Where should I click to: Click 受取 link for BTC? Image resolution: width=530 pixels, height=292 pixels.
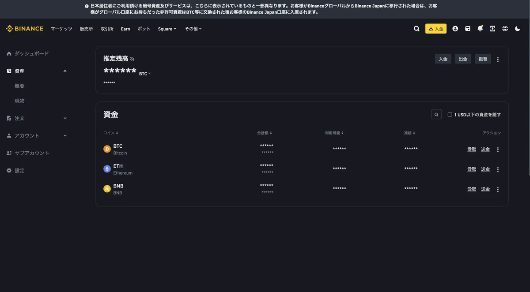click(x=472, y=150)
